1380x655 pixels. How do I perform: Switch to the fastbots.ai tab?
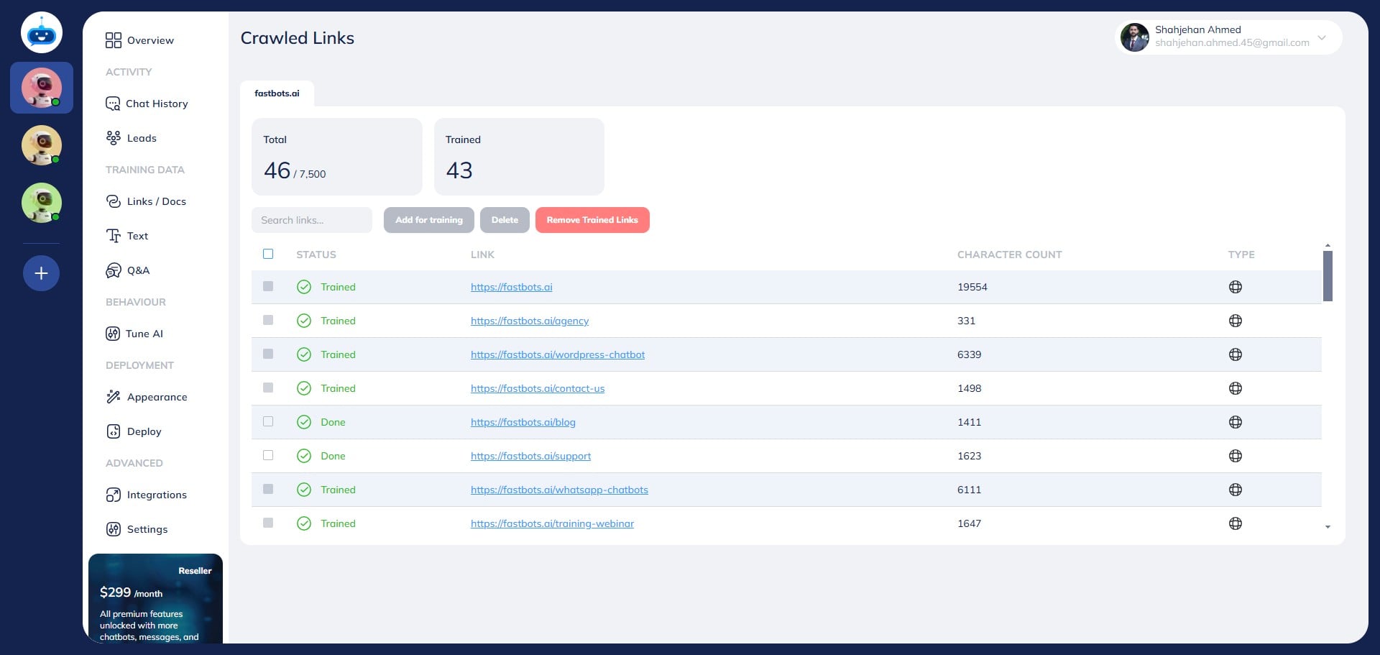[x=277, y=93]
